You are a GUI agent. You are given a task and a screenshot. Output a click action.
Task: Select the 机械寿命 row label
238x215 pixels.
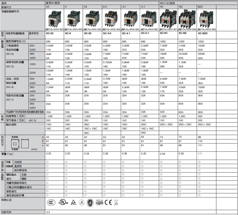[x=16, y=116]
